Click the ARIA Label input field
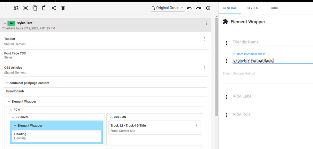The image size is (313, 149). (x=271, y=97)
